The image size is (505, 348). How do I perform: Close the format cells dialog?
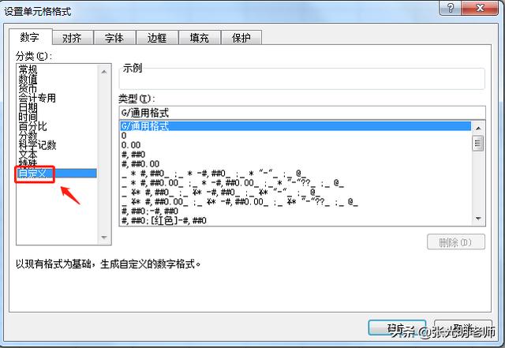(480, 8)
